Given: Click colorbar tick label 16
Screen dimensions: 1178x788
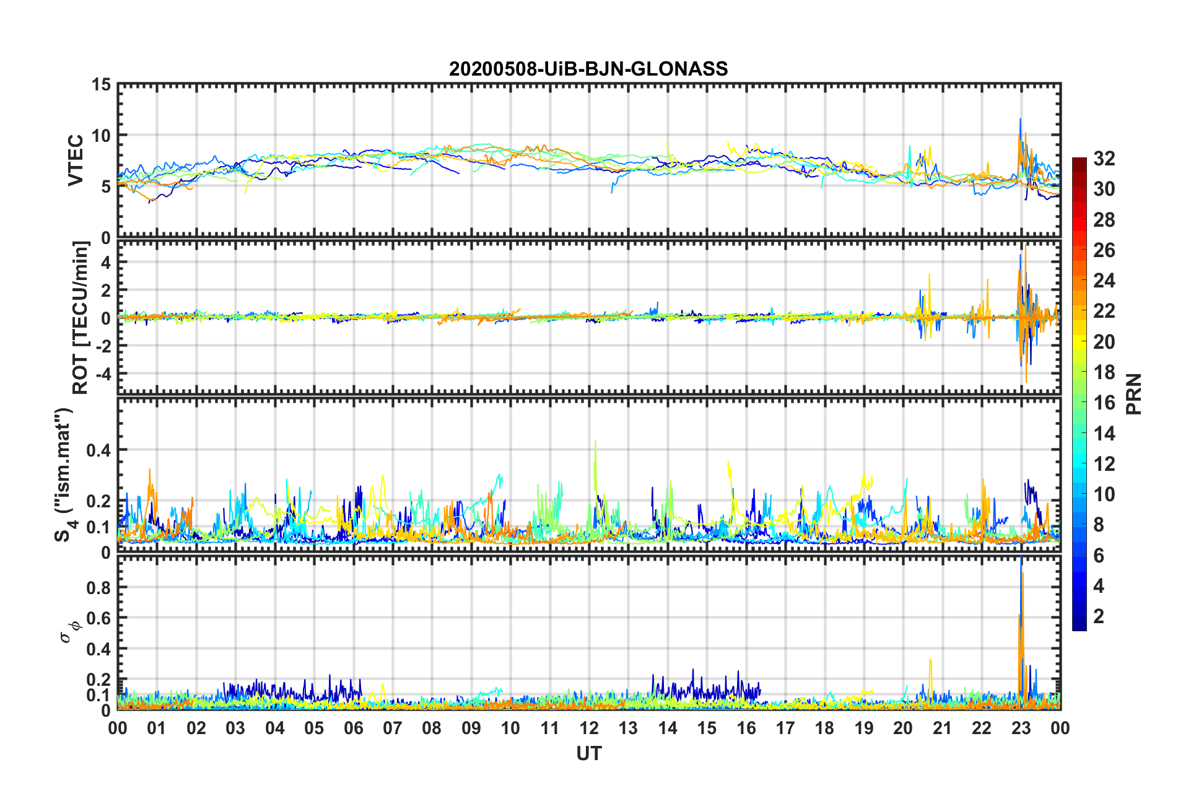Looking at the screenshot, I should click(x=1104, y=403).
